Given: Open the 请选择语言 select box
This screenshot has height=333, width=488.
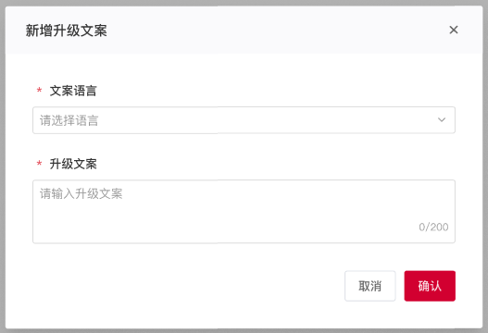Looking at the screenshot, I should point(244,120).
